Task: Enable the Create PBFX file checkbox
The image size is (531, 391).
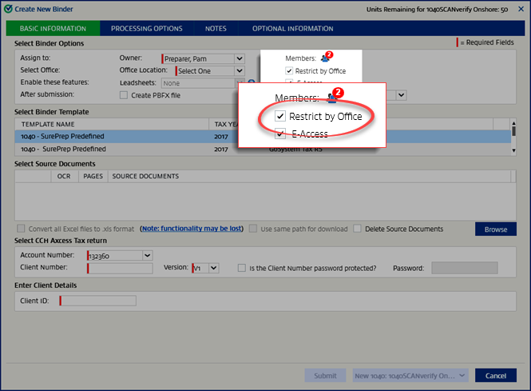Action: (123, 95)
